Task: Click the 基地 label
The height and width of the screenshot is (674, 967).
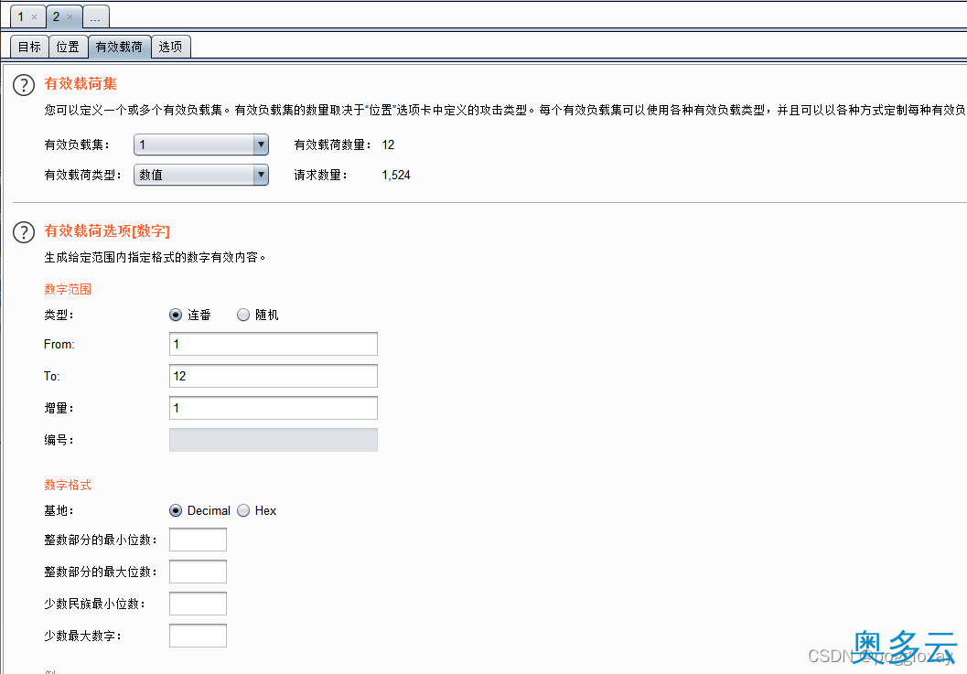Action: pyautogui.click(x=59, y=510)
